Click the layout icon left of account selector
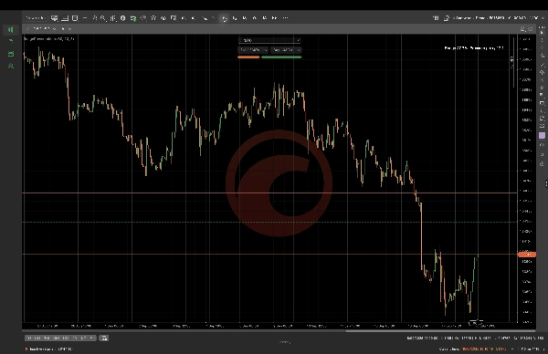Viewport: 548px width, 354px height. click(x=436, y=18)
